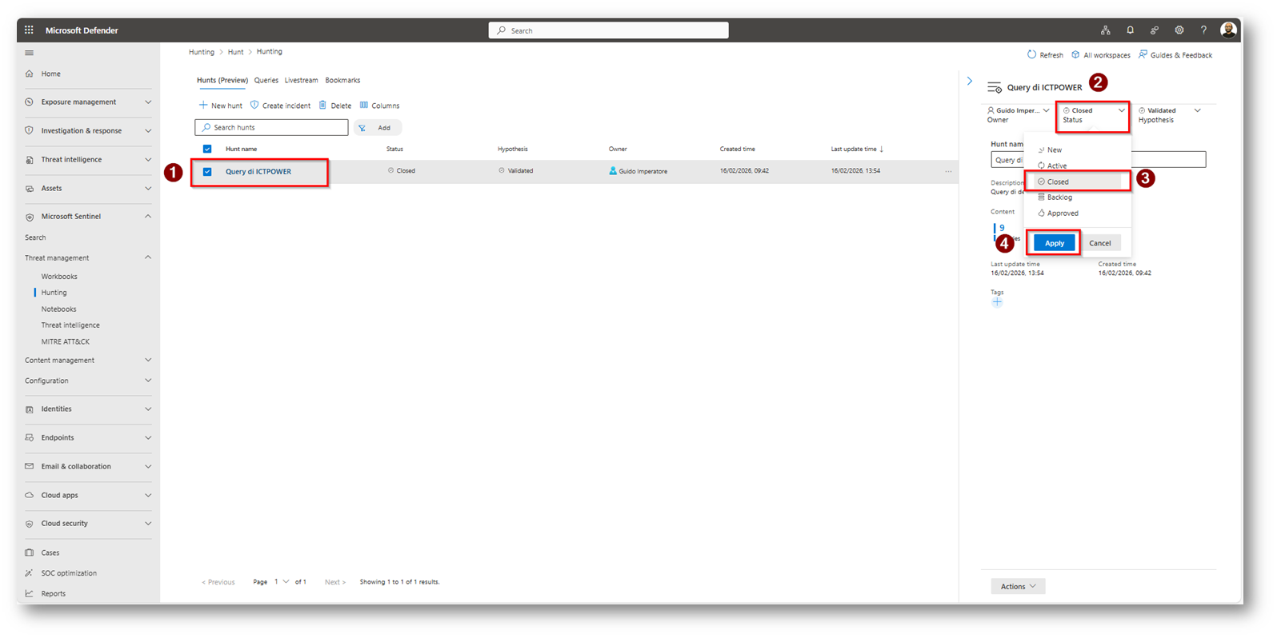Collapse the Threat management section
Viewport: 1277px width, 638px height.
pyautogui.click(x=148, y=257)
